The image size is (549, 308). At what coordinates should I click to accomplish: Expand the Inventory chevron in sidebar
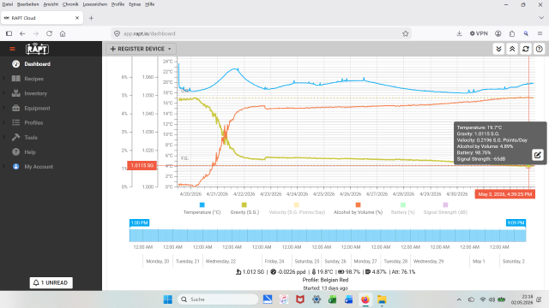[x=3, y=93]
